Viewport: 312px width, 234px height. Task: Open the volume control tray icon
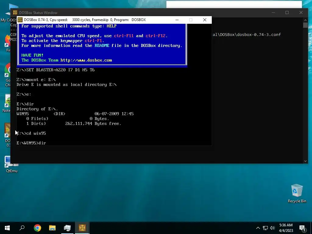(x=272, y=228)
